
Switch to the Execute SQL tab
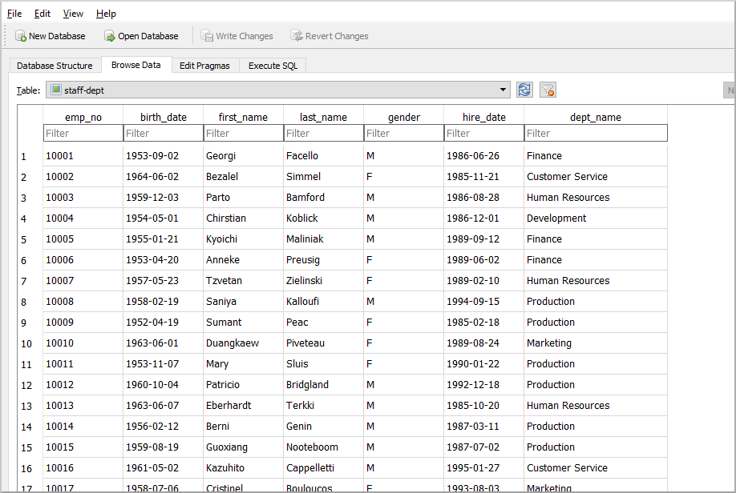pos(273,66)
